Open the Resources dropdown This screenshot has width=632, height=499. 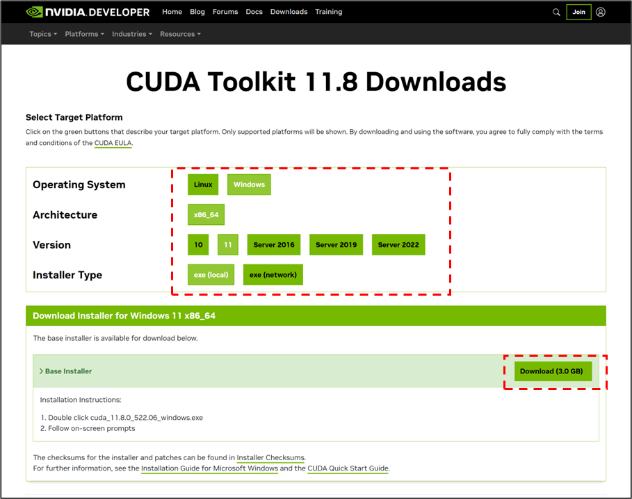coord(179,33)
